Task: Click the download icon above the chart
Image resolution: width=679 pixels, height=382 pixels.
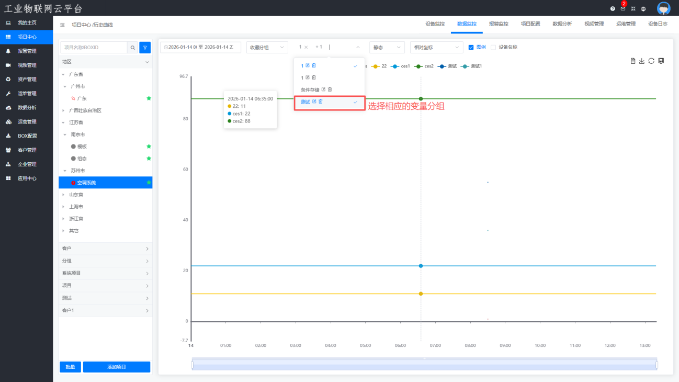Action: [x=642, y=61]
